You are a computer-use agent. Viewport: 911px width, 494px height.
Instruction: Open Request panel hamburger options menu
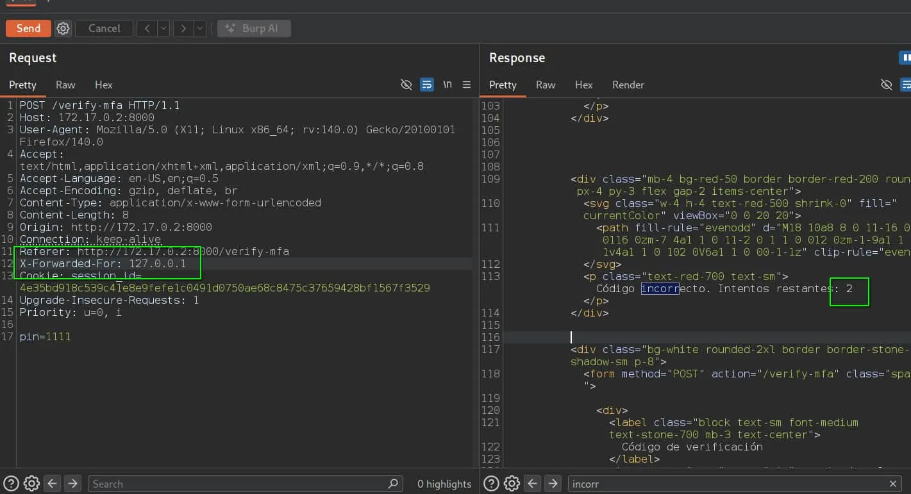(x=467, y=85)
